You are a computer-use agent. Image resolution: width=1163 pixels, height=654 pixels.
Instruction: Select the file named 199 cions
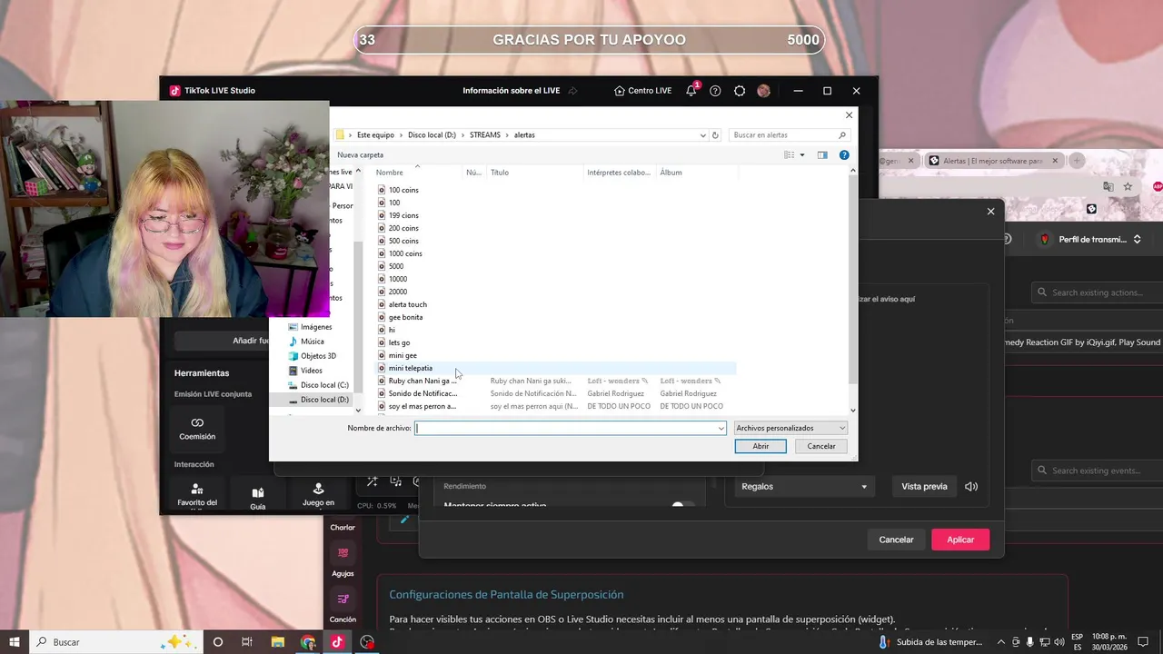[403, 215]
